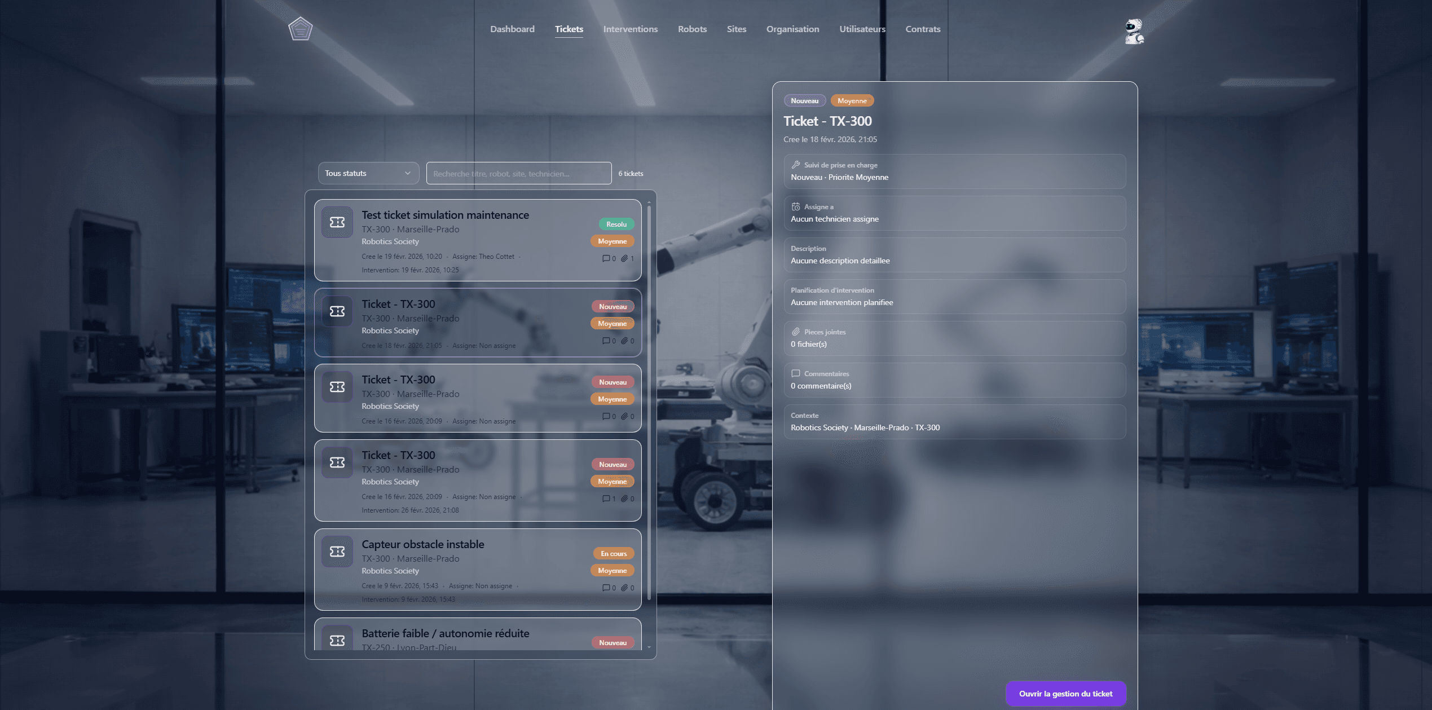Screen dimensions: 1432x710
Task: Click the paperclip attachment icon showing 1 file
Action: [625, 258]
